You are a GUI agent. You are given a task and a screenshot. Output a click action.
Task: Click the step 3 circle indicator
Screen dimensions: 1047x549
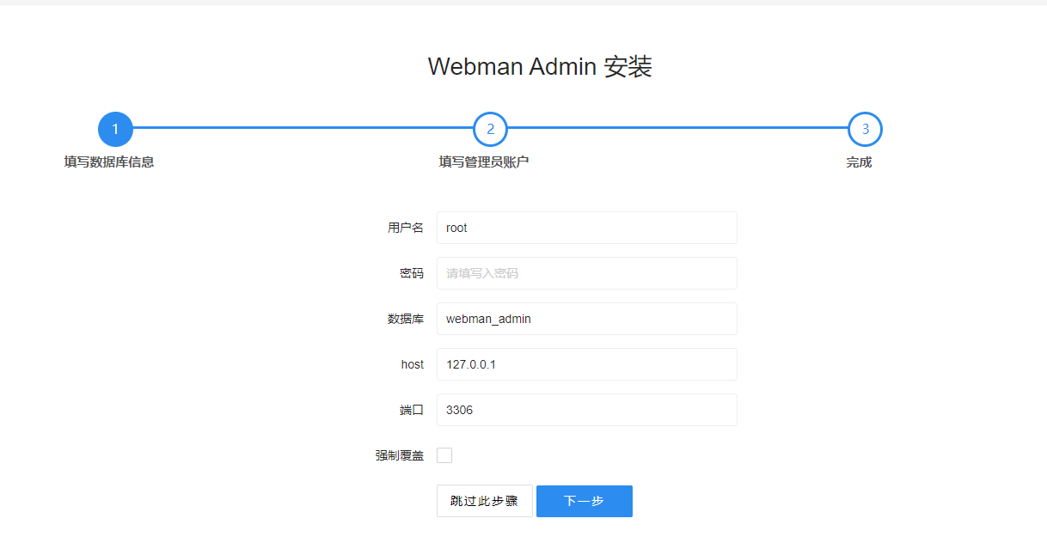click(x=865, y=129)
